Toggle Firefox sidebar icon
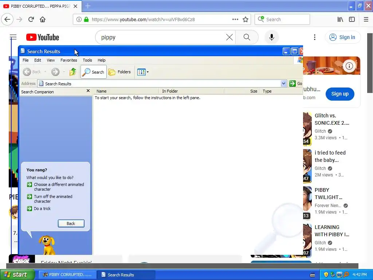This screenshot has width=373, height=280. 352,20
